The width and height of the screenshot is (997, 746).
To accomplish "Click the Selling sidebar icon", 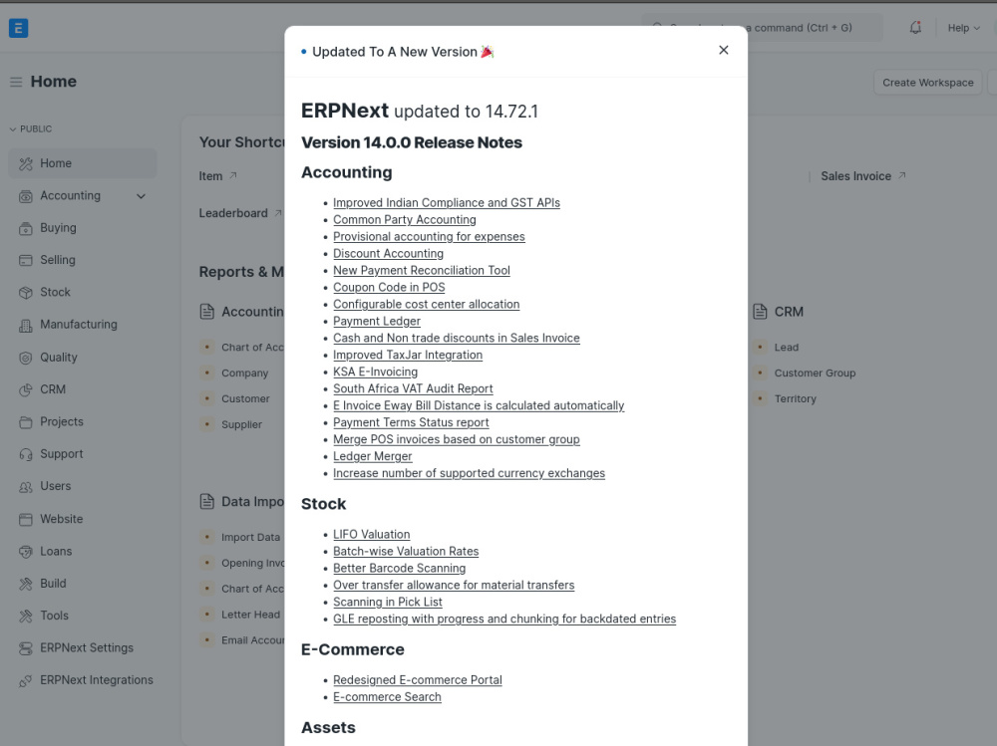I will click(x=26, y=261).
